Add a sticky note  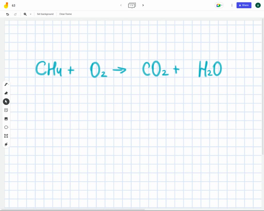point(6,110)
